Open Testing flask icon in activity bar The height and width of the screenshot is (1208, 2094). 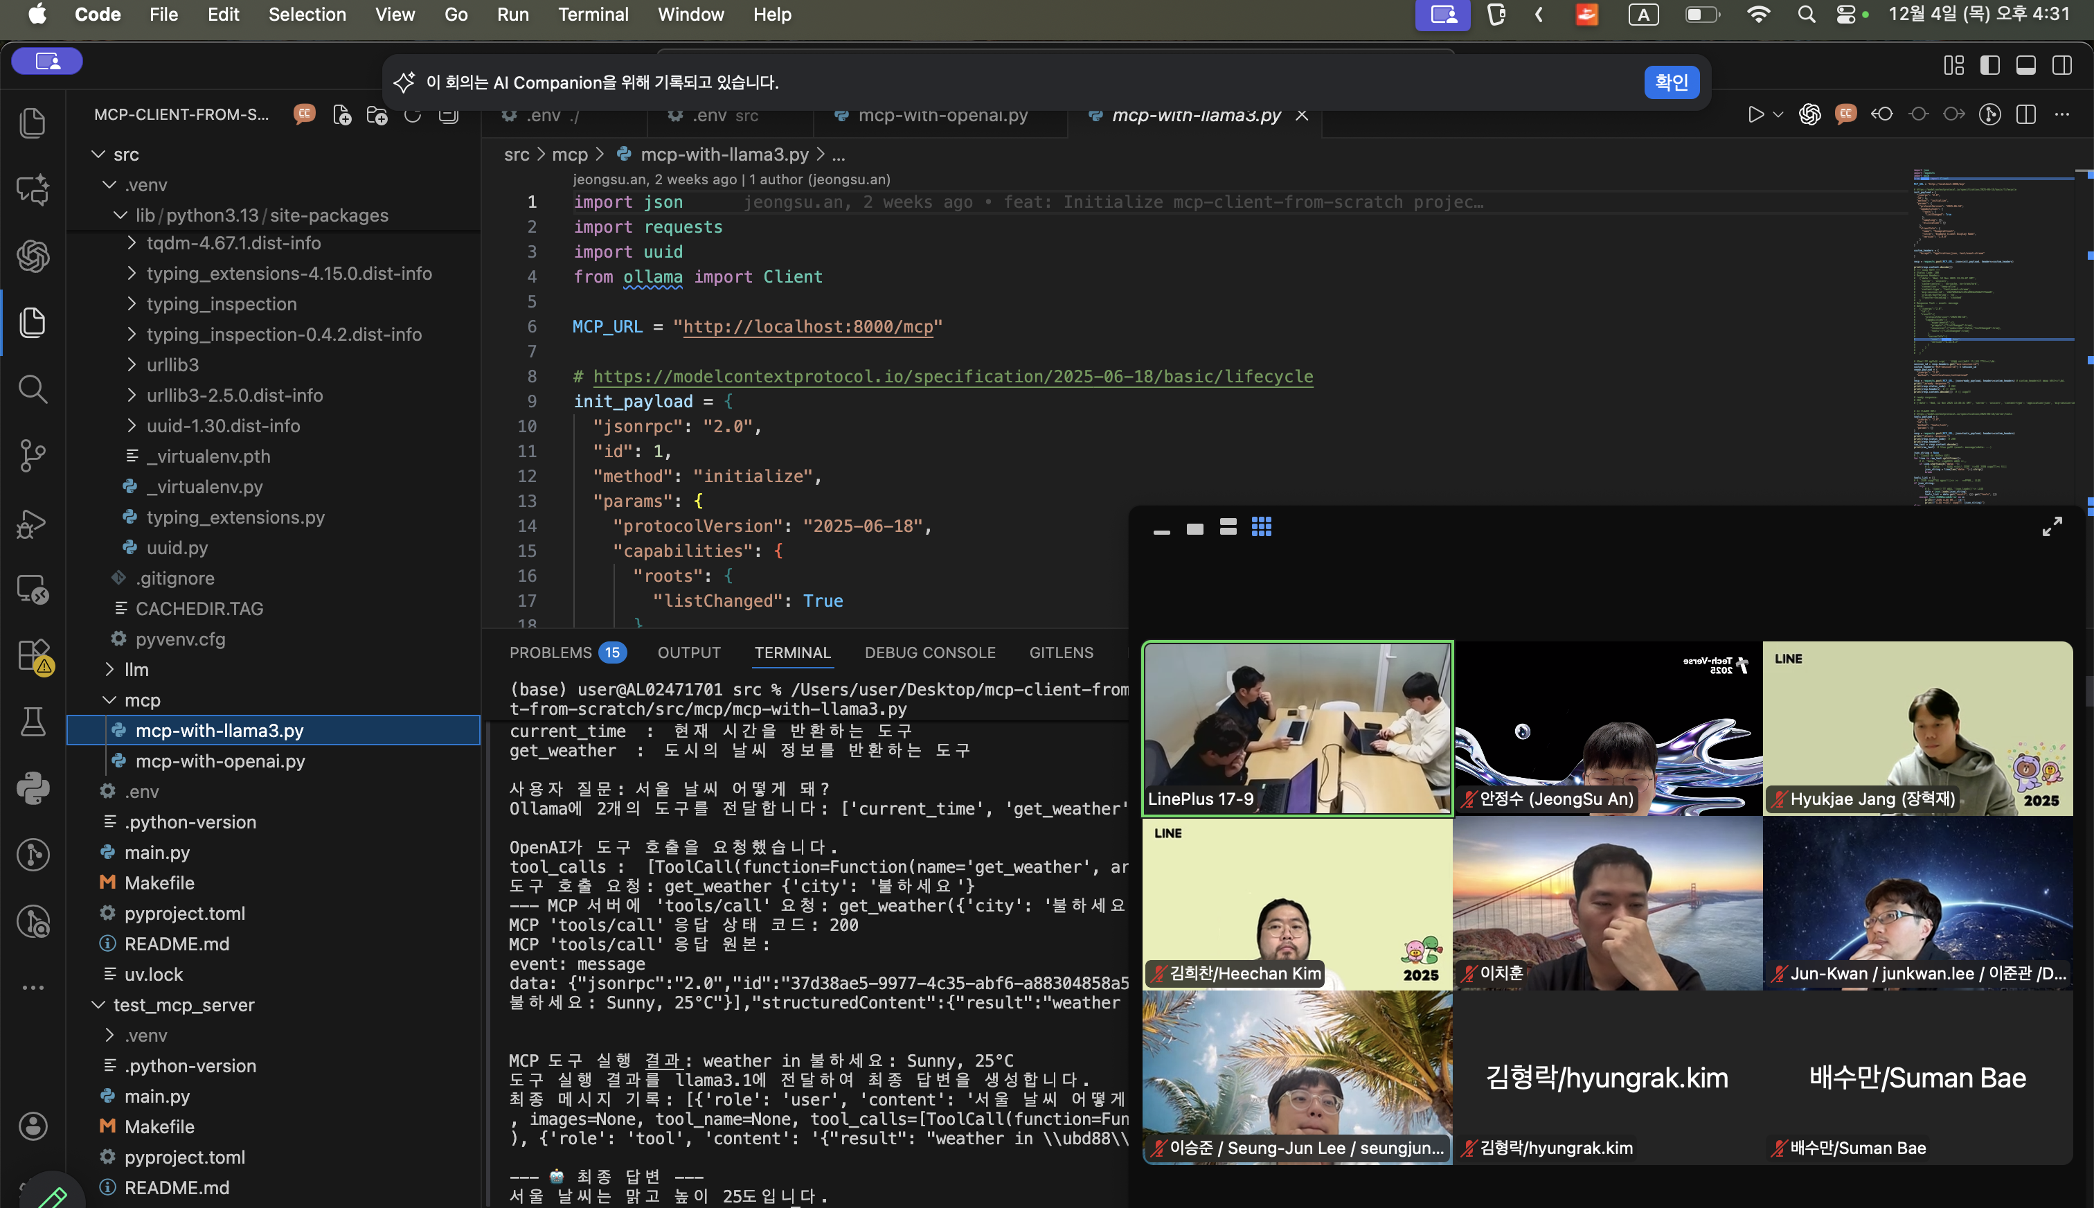click(x=33, y=722)
